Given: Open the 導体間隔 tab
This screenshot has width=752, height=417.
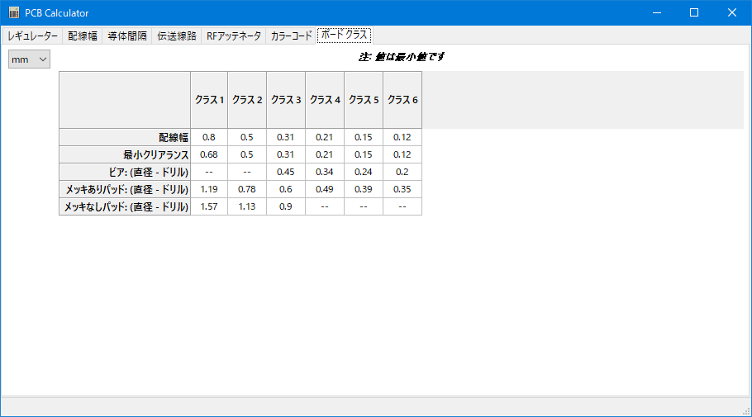Looking at the screenshot, I should pyautogui.click(x=127, y=36).
